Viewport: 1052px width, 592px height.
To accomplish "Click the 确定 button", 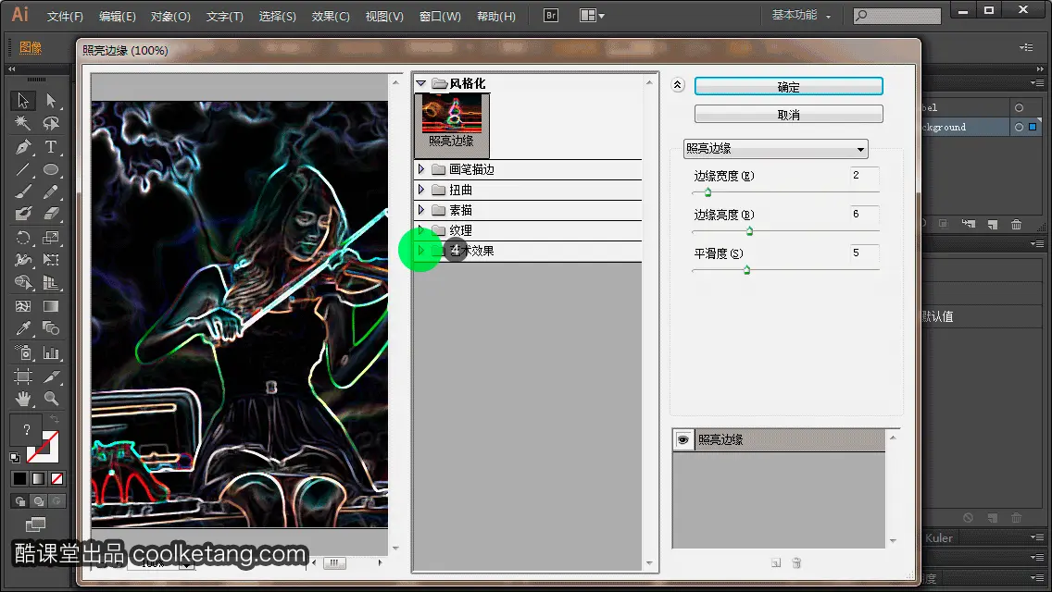I will pyautogui.click(x=788, y=86).
